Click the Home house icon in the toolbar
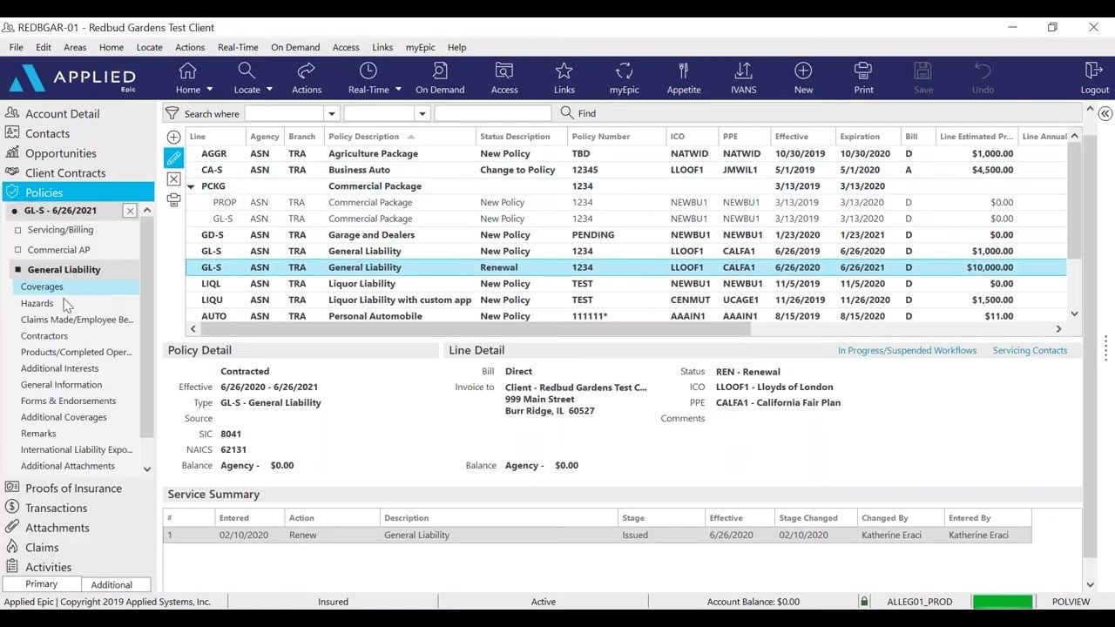This screenshot has width=1115, height=627. pos(187,71)
